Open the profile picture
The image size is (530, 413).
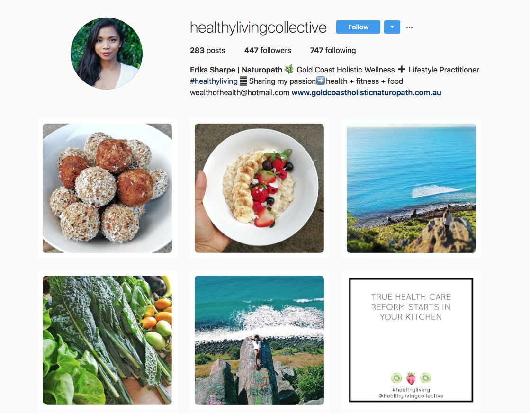(x=107, y=54)
